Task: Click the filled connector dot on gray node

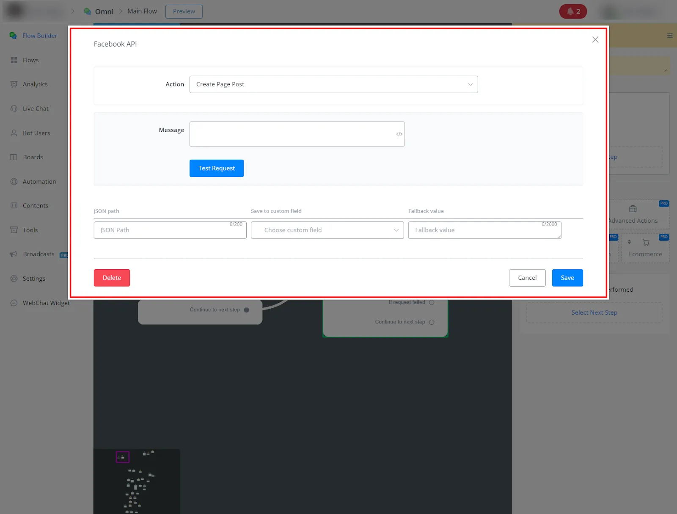Action: (x=246, y=310)
